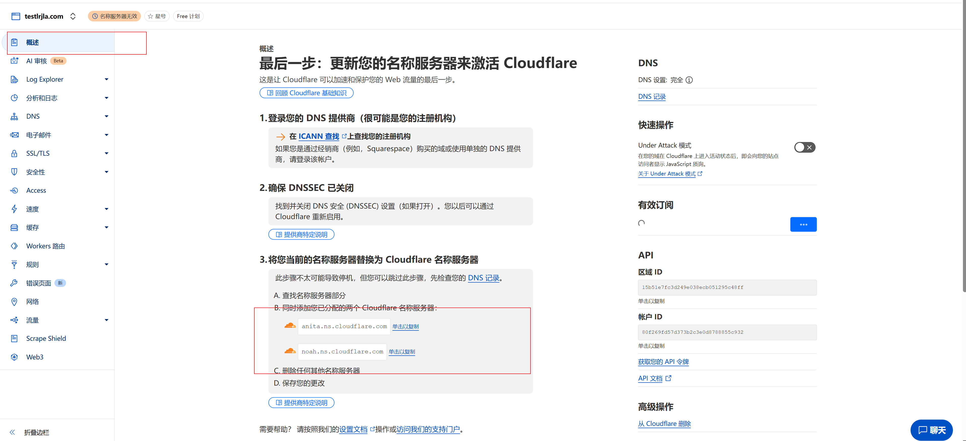Image resolution: width=966 pixels, height=441 pixels.
Task: Open the Web3 sidebar item
Action: pyautogui.click(x=35, y=357)
